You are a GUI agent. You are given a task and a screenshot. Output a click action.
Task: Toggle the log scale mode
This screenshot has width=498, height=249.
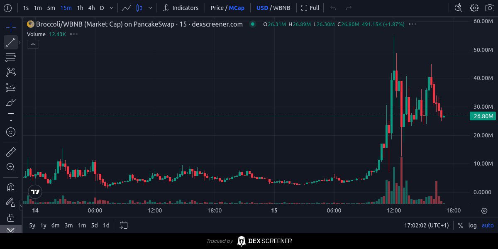coord(472,225)
